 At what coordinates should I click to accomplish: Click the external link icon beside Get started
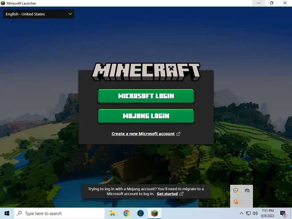tap(181, 194)
